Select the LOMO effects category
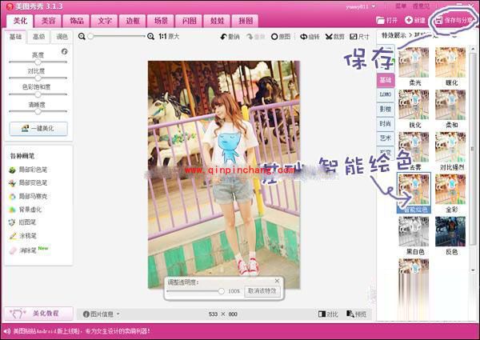Screen dimensions: 480x340 click(x=385, y=94)
